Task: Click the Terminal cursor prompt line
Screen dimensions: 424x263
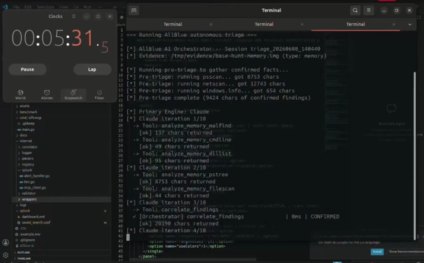Action: (128, 237)
